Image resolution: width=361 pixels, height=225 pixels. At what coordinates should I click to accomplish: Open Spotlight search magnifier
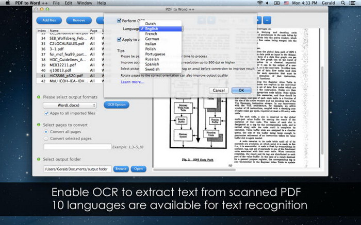click(x=343, y=3)
